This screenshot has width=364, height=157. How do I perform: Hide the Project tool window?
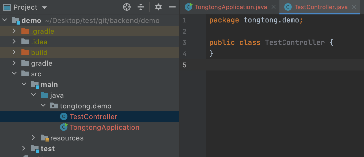172,7
